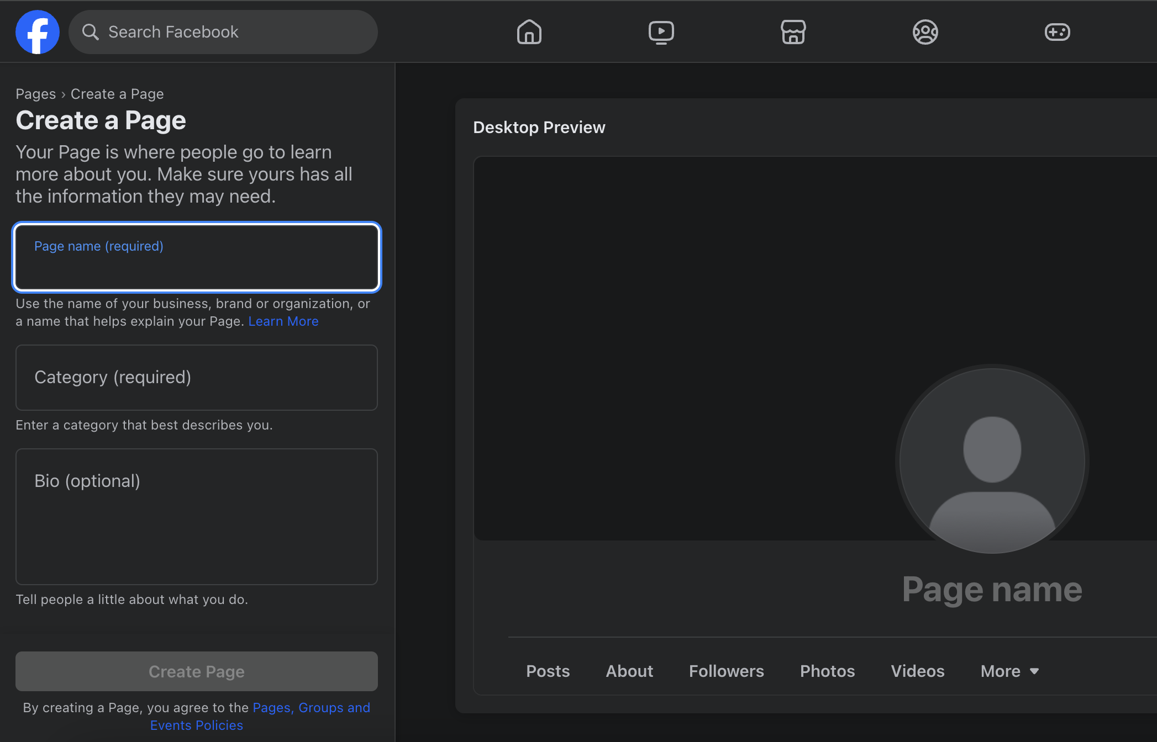Open the Groups icon

coord(925,32)
